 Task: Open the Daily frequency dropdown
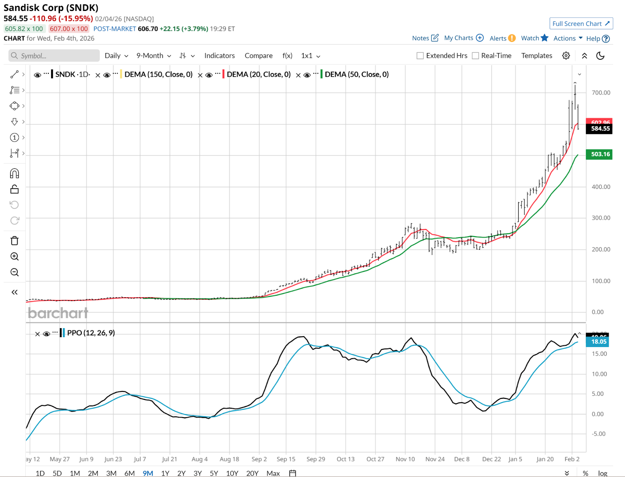(x=116, y=56)
